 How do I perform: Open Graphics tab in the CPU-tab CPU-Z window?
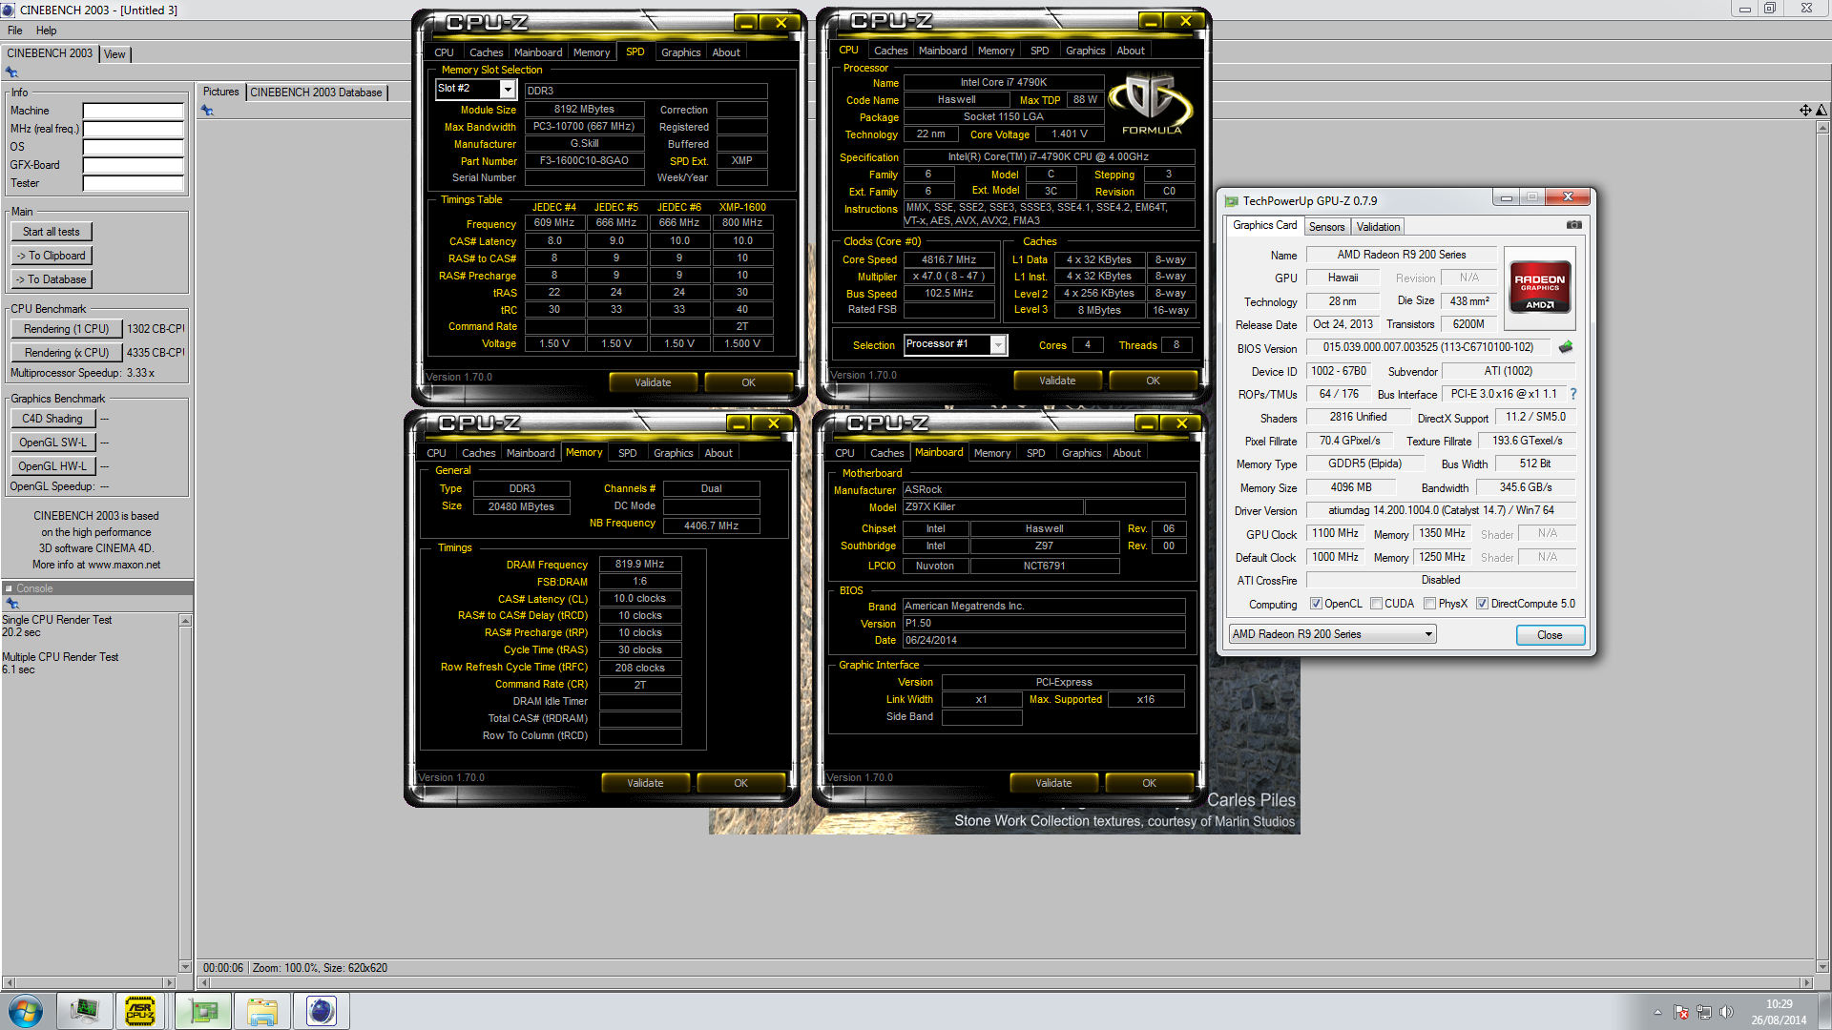tap(1085, 51)
